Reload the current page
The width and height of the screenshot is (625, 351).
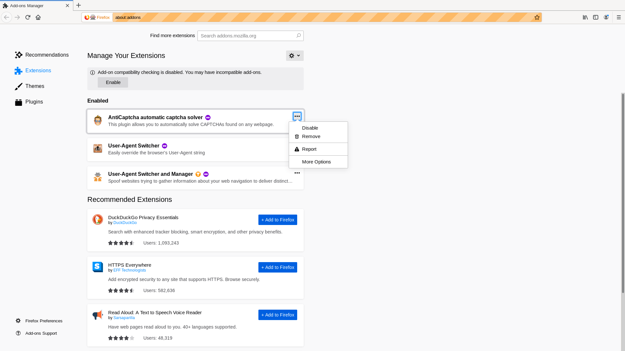coord(28,17)
